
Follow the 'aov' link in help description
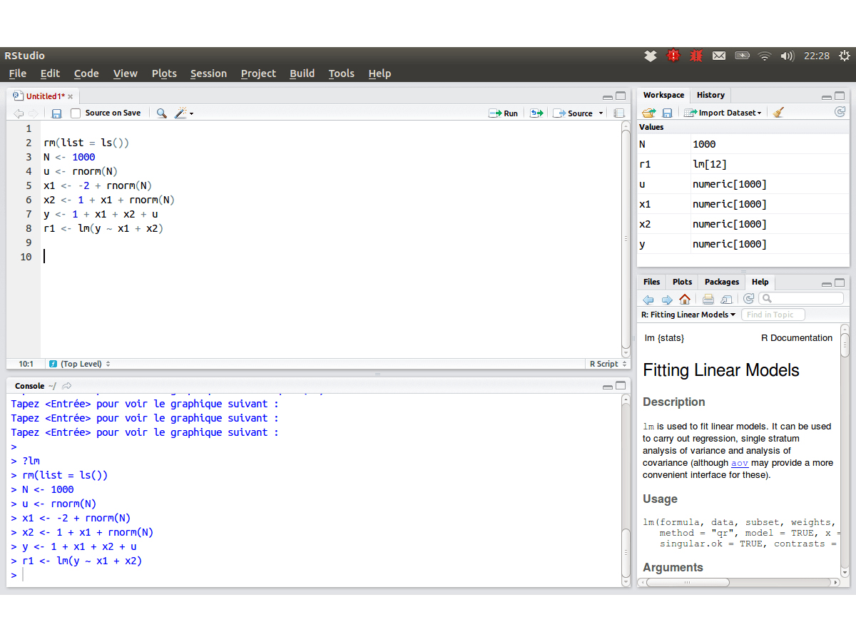click(739, 463)
